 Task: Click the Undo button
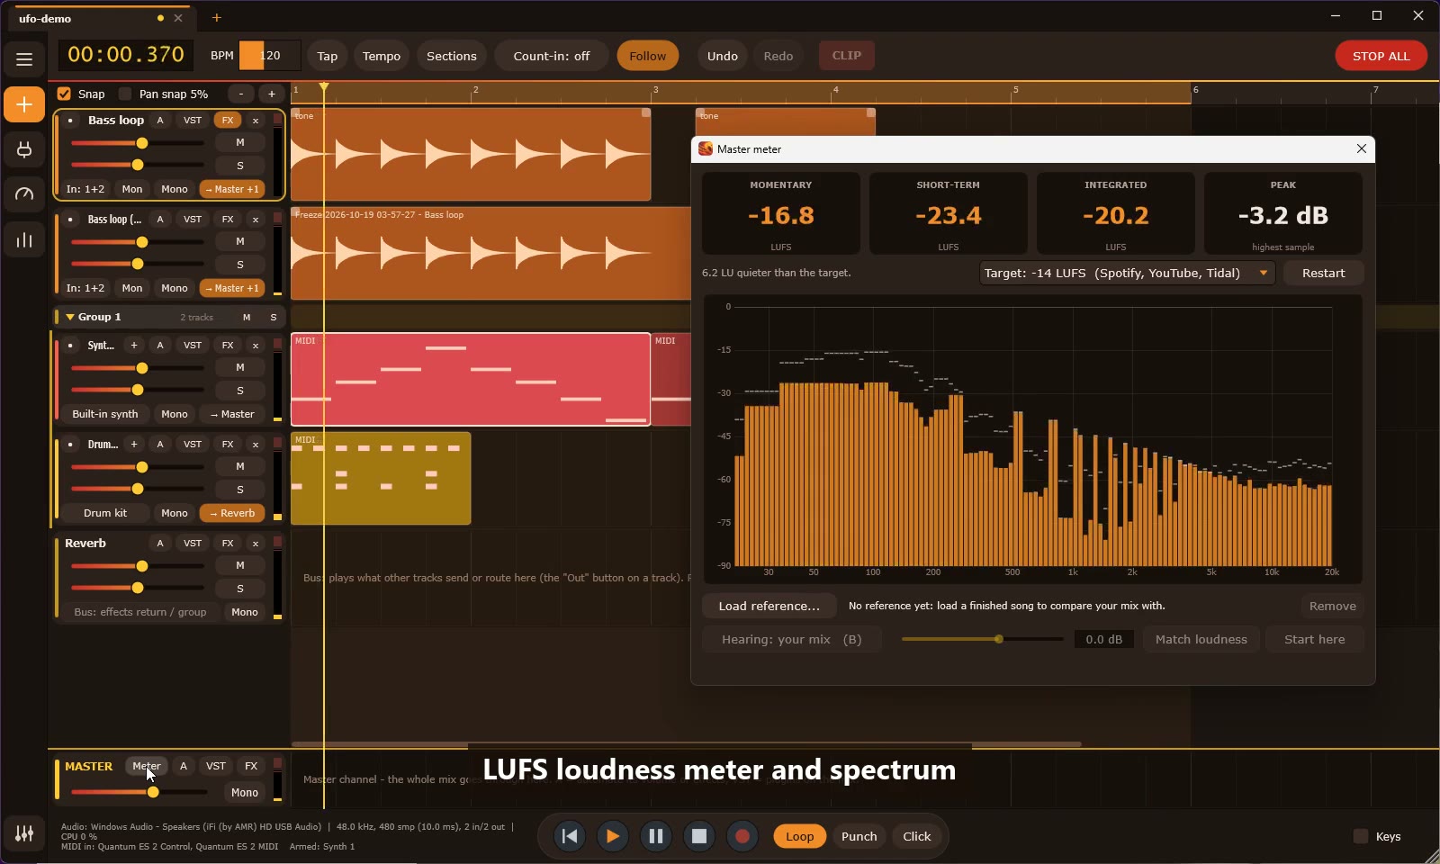pos(722,56)
